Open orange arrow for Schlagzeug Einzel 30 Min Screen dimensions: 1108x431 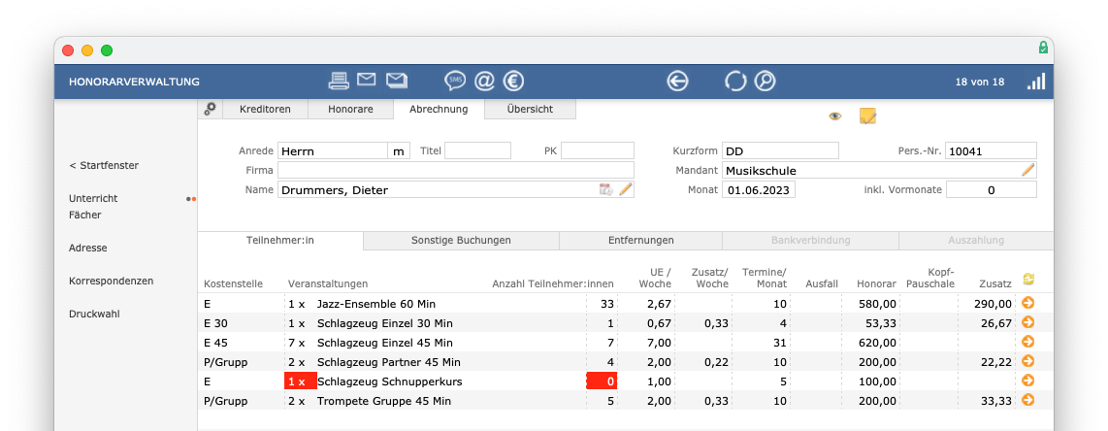[x=1028, y=322]
